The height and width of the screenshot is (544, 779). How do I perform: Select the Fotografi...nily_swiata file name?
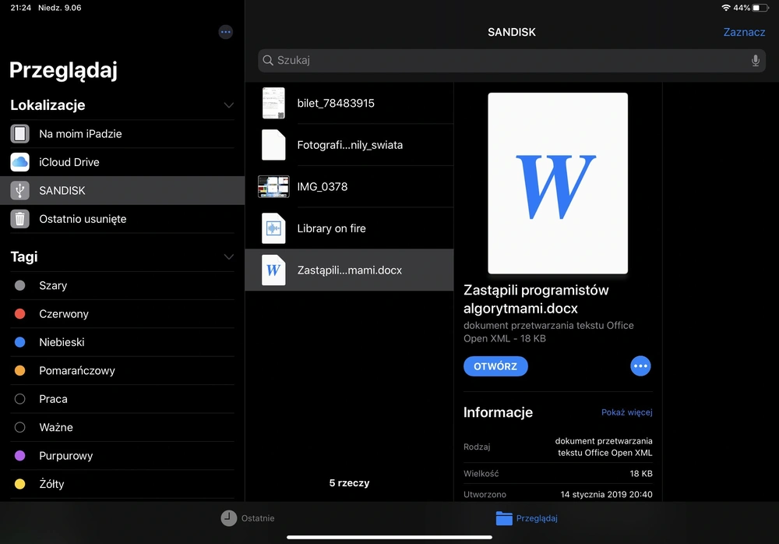point(350,145)
